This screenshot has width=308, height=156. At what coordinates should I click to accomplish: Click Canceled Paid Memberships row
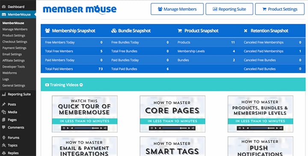pyautogui.click(x=272, y=51)
